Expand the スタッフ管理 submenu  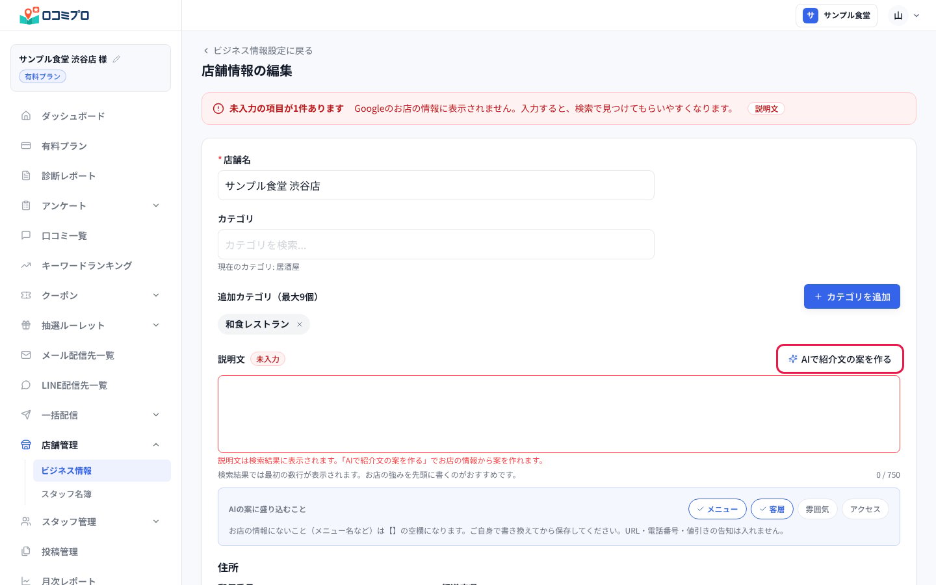(x=156, y=521)
